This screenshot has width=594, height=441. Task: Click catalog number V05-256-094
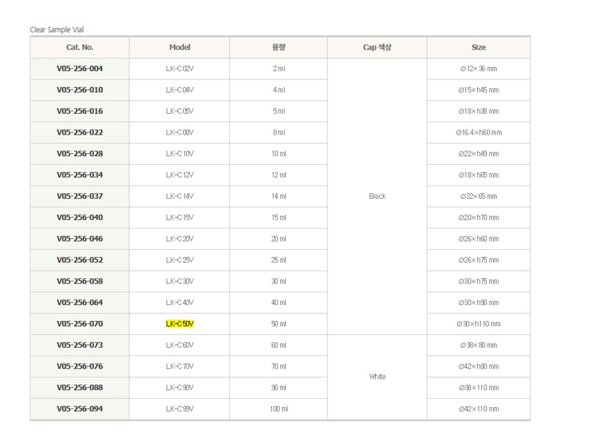79,409
